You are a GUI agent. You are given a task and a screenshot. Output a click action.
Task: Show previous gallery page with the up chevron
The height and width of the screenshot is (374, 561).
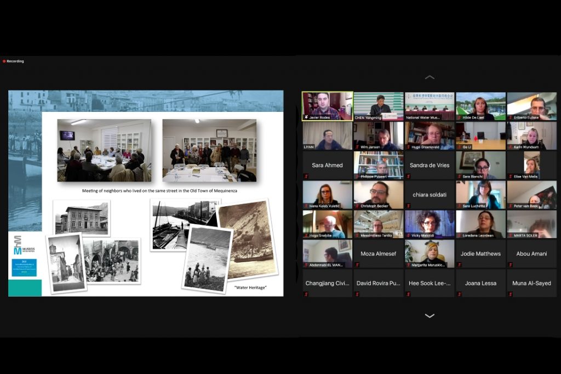[x=430, y=77]
